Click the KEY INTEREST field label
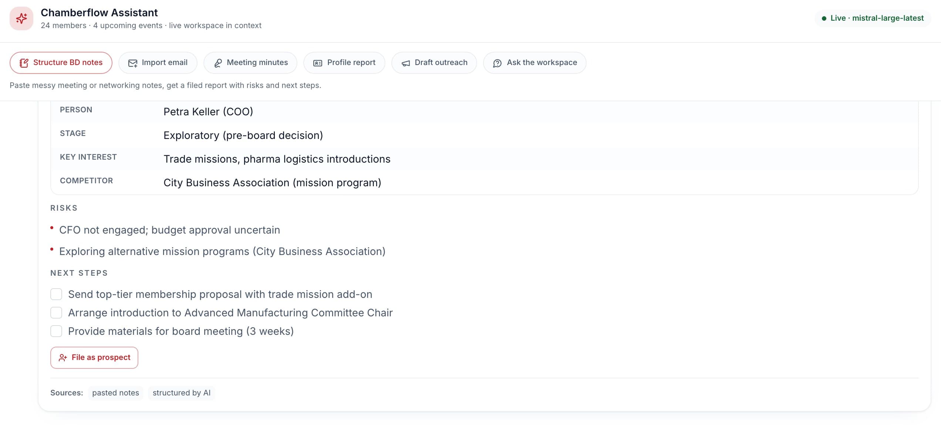Image resolution: width=941 pixels, height=425 pixels. coord(88,157)
